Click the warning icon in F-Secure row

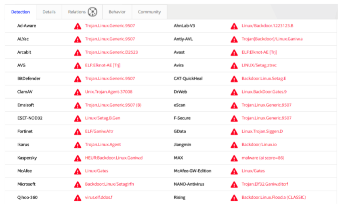click(x=234, y=118)
